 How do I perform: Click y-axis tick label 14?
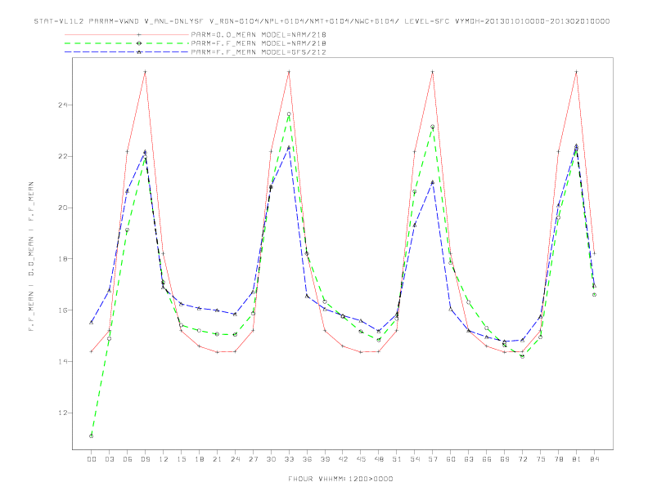[x=62, y=361]
